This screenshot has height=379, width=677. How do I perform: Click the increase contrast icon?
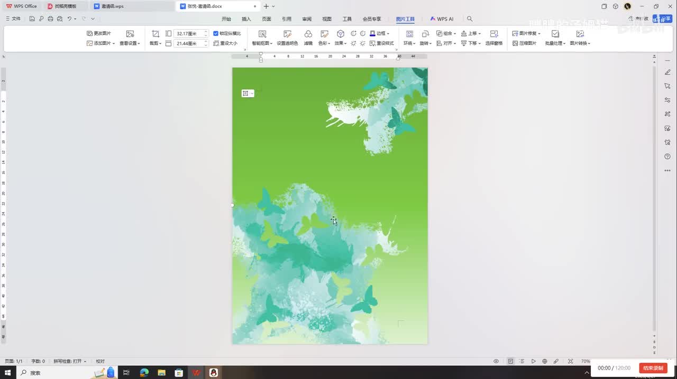point(354,33)
